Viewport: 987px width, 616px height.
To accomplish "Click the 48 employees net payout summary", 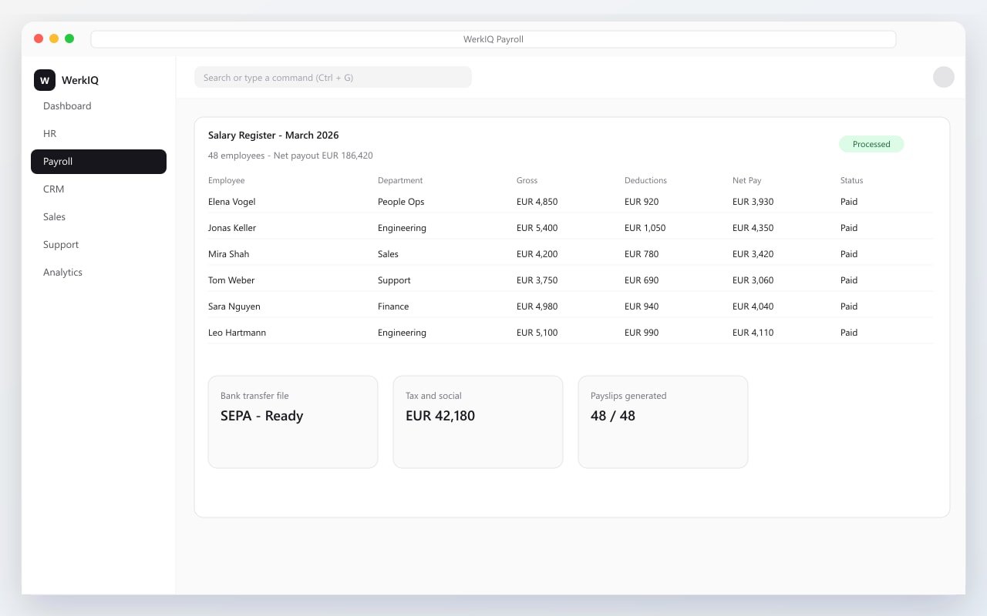I will [x=291, y=156].
